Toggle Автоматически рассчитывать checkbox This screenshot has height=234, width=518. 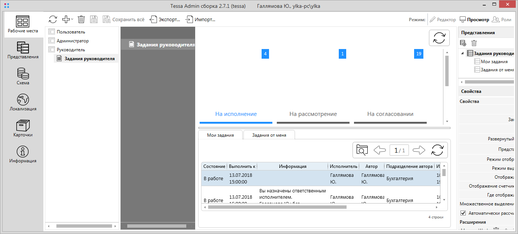pos(463,213)
